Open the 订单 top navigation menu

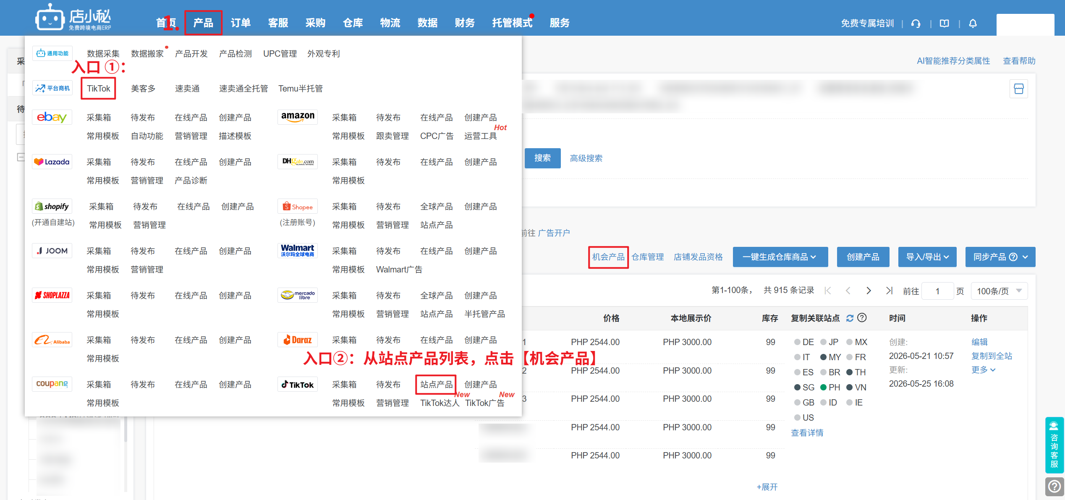[x=241, y=23]
